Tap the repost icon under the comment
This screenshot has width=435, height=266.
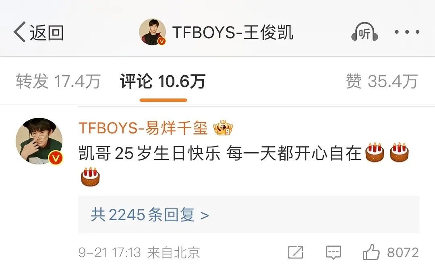pos(296,252)
